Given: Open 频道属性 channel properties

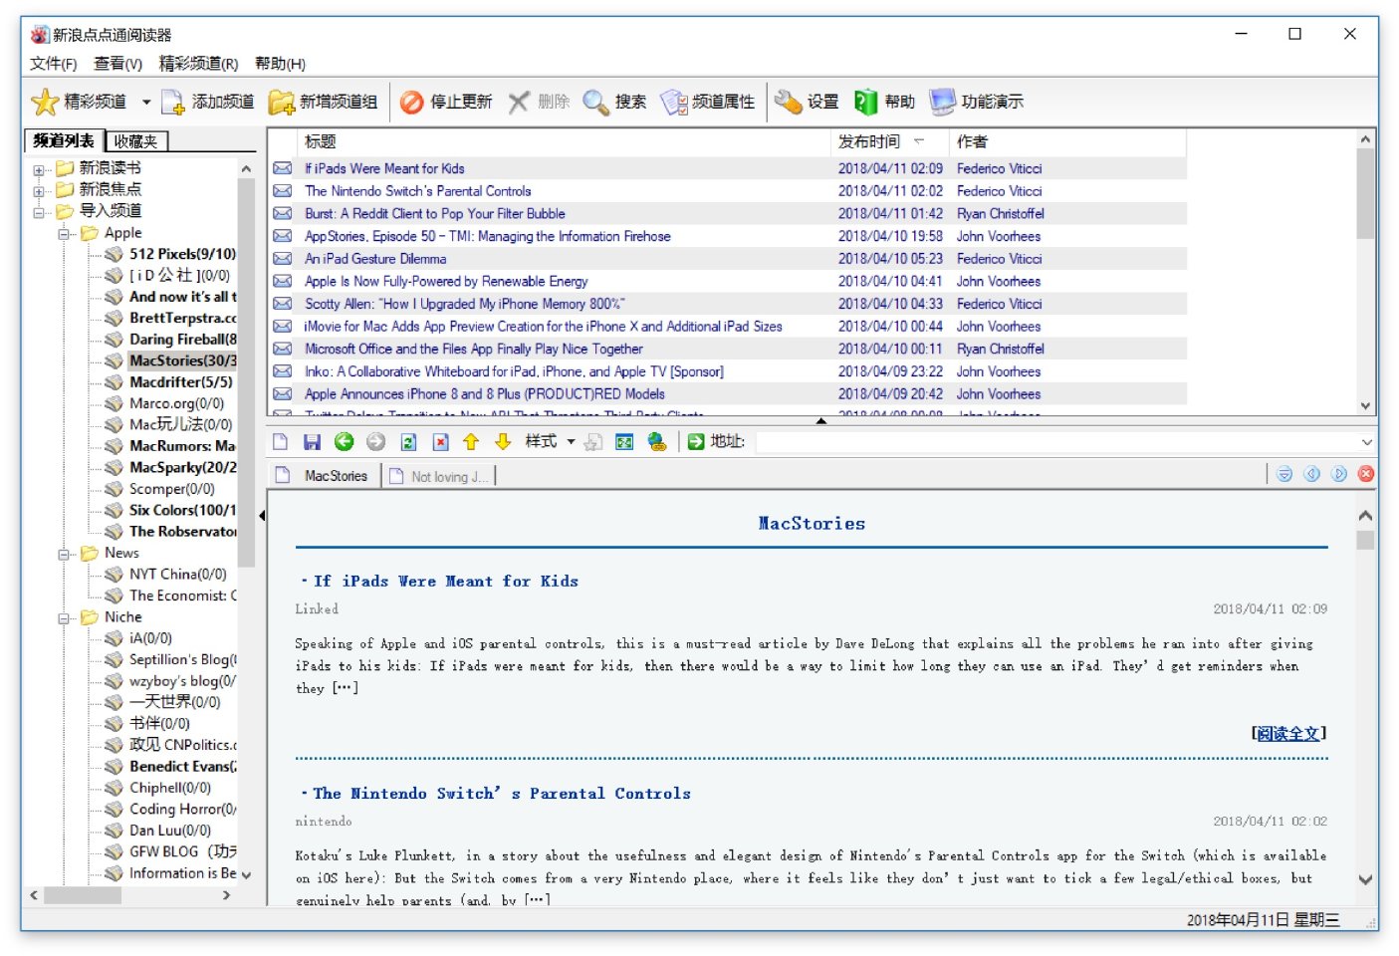Looking at the screenshot, I should (674, 102).
